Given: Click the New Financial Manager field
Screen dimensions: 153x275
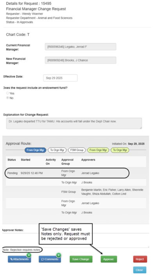Looking at the screenshot, I should [x=81, y=60].
